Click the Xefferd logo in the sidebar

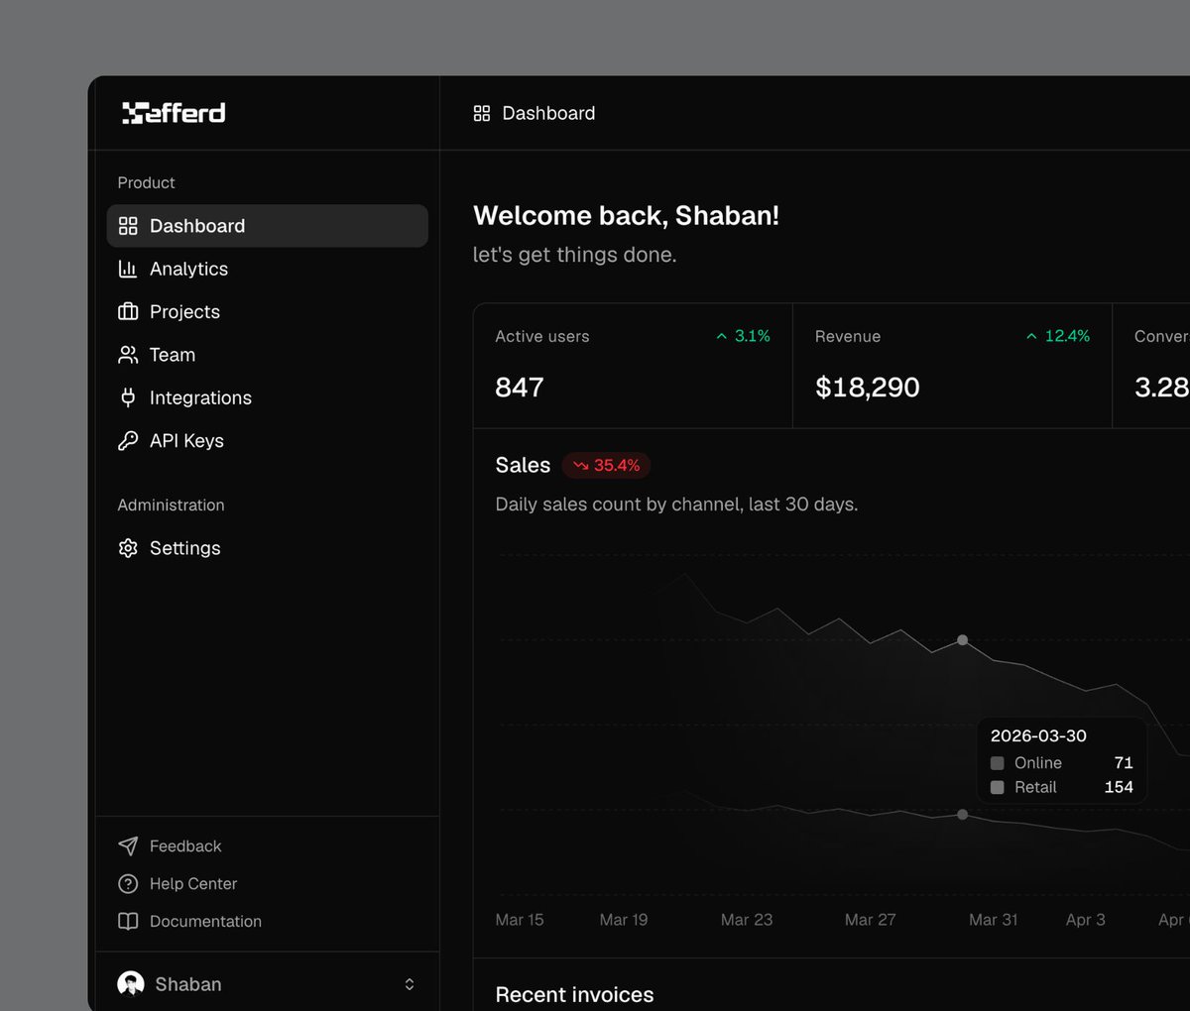(x=174, y=113)
